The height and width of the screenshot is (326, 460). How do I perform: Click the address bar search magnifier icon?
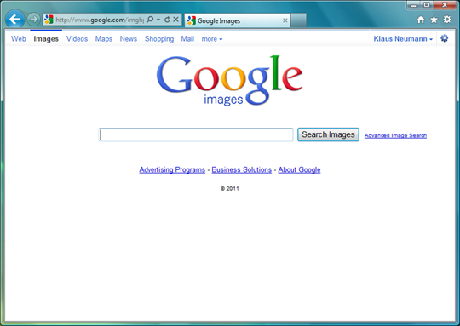point(150,20)
